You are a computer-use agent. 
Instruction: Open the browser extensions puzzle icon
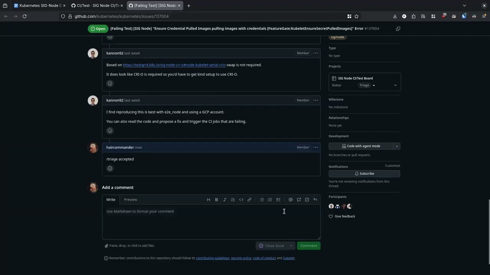click(x=413, y=16)
